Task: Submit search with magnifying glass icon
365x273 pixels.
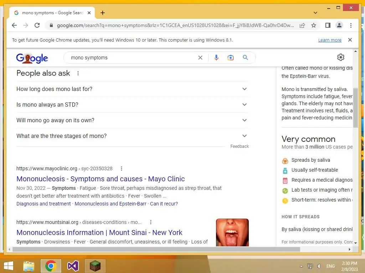Action: pos(245,57)
